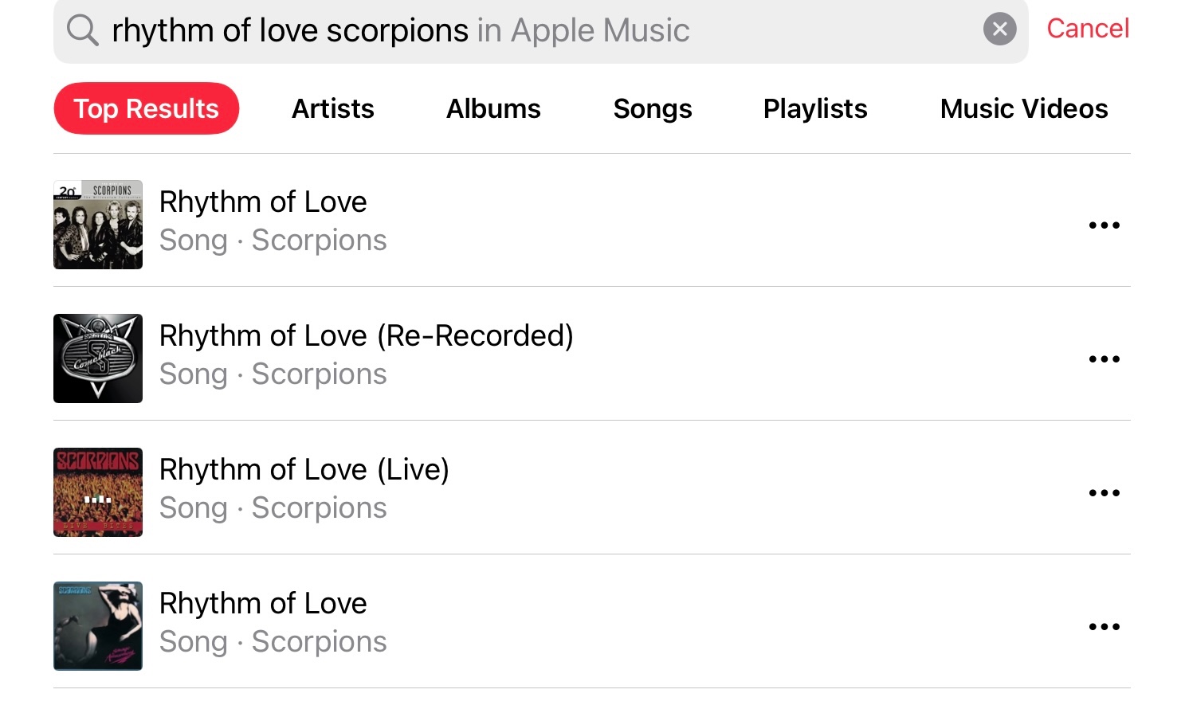Clear the search field text
This screenshot has height=709, width=1185.
tap(999, 29)
